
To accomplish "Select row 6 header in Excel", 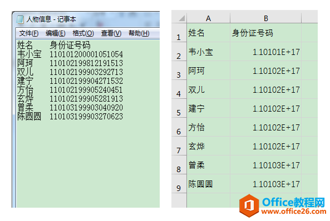I will (x=179, y=127).
